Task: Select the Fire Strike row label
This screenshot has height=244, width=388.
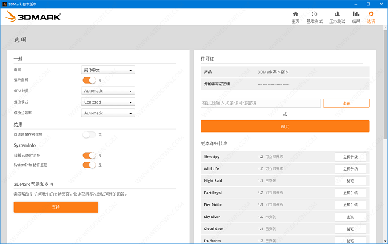Action: 213,205
